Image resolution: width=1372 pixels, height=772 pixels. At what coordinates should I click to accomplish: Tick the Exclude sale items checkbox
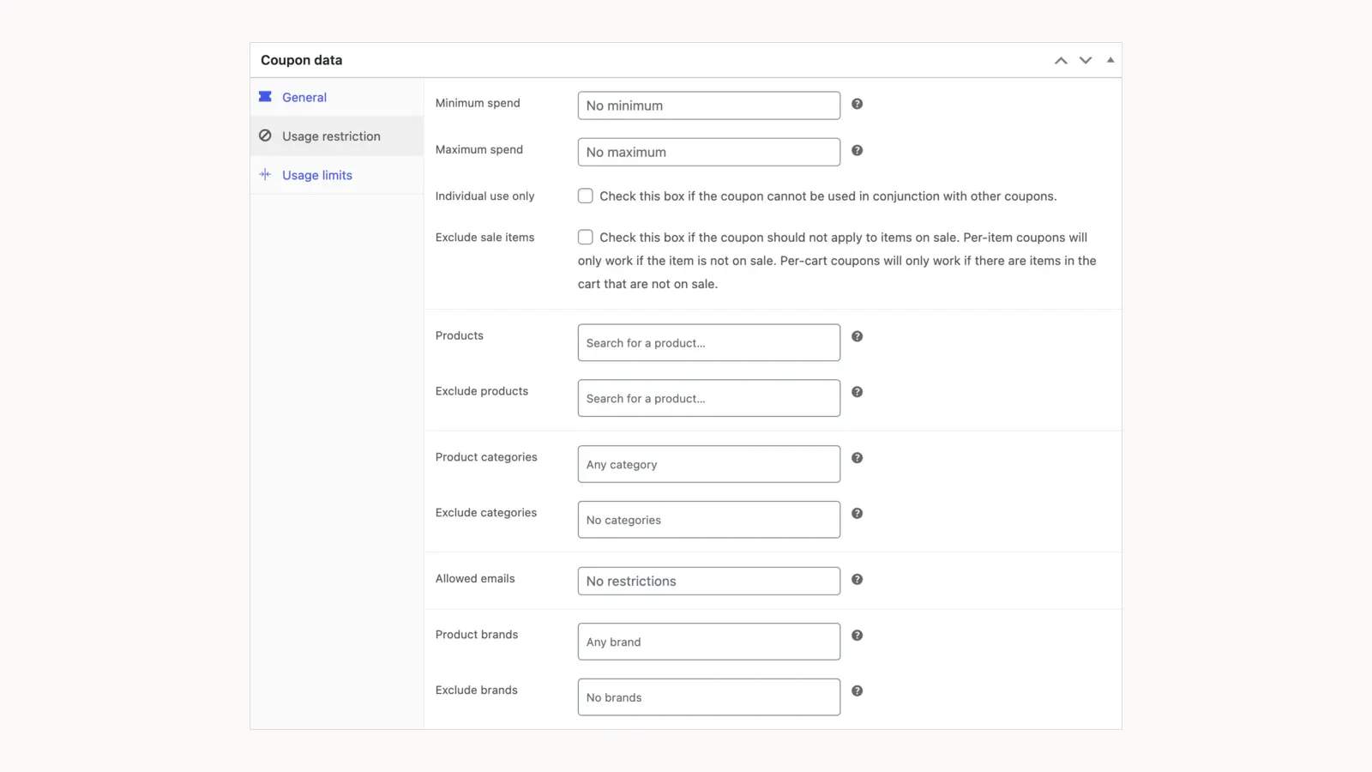click(586, 237)
